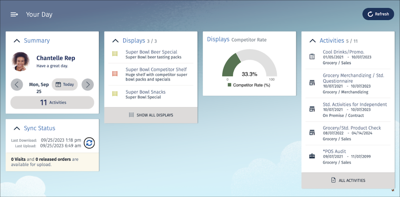400x197 pixels.
Task: Click the Super Bowl Snacks shelf icon
Action: tap(115, 94)
